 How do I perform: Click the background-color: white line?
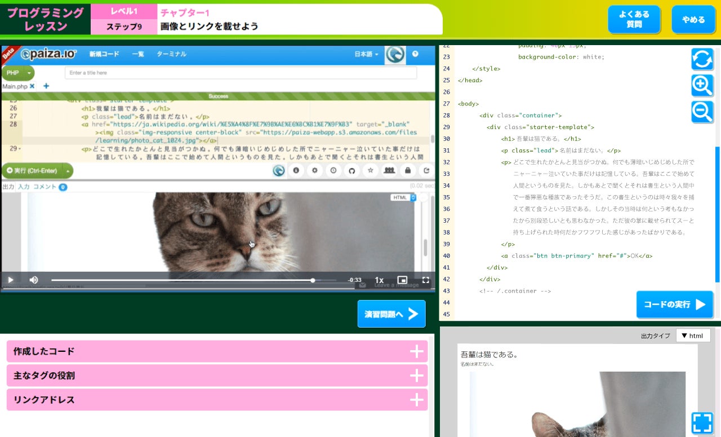(561, 57)
